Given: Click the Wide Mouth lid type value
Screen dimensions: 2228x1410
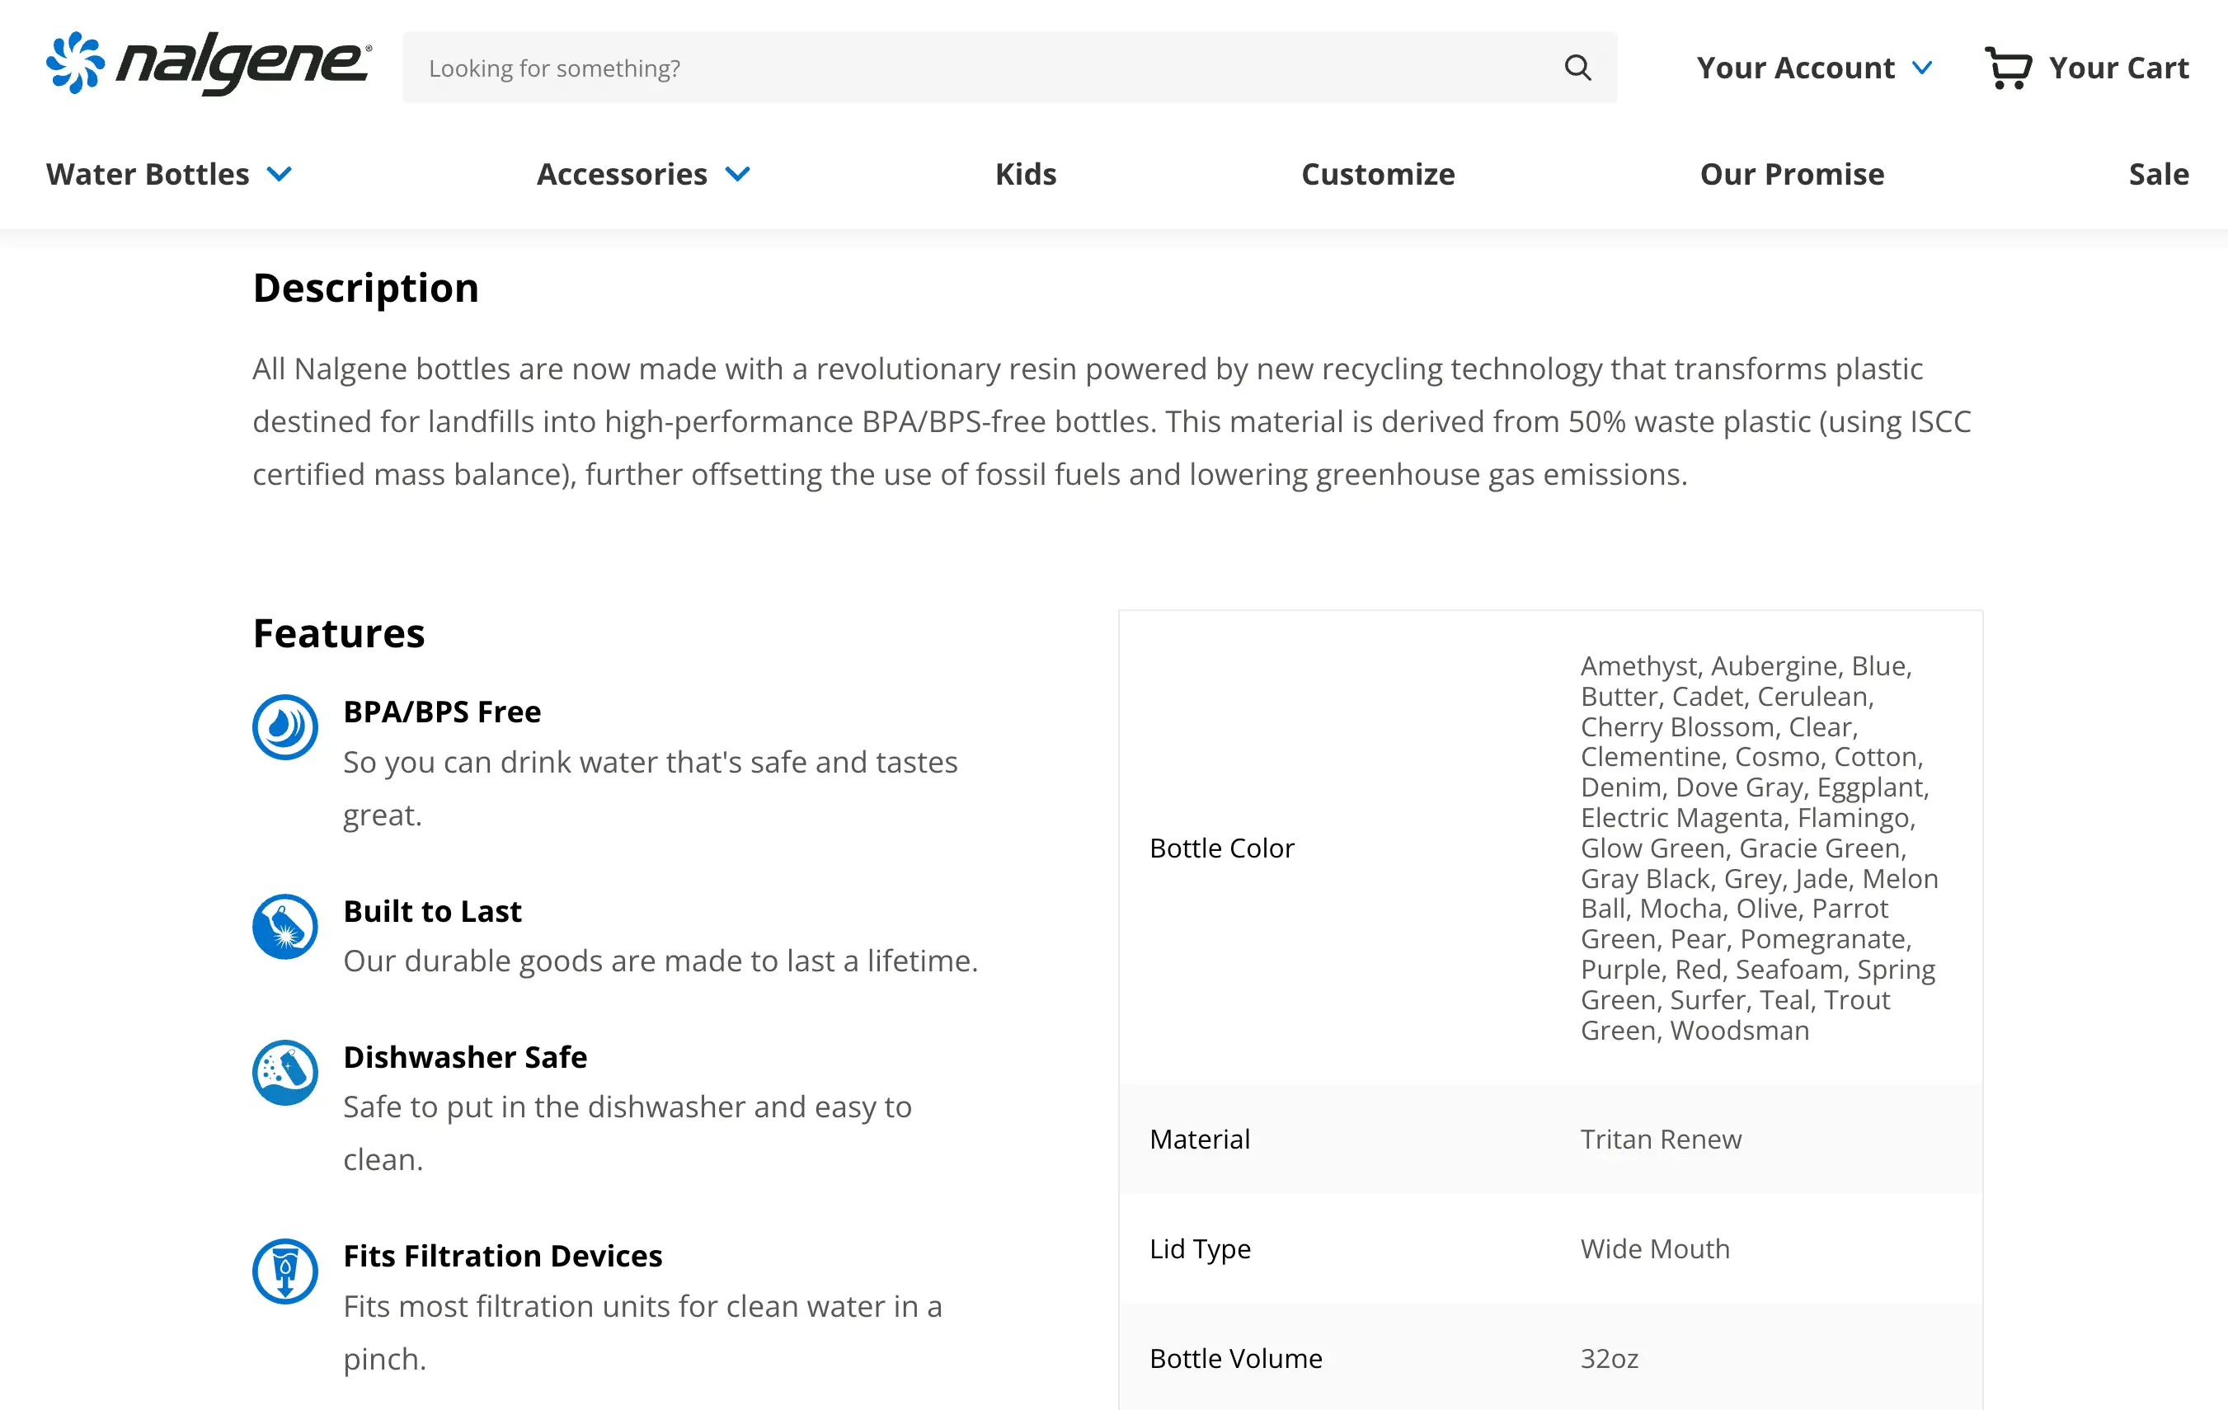Looking at the screenshot, I should click(x=1655, y=1248).
